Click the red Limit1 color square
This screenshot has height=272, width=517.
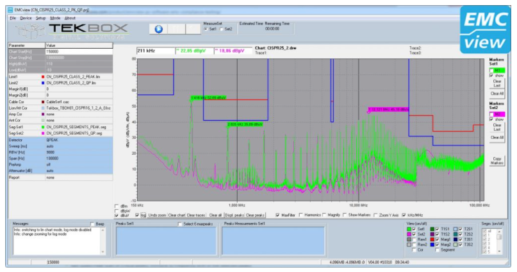[x=42, y=77]
